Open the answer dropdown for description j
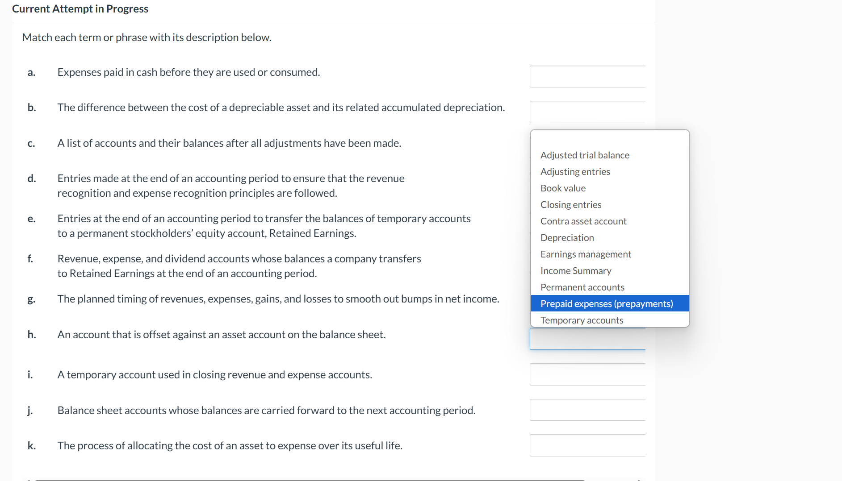 tap(587, 410)
